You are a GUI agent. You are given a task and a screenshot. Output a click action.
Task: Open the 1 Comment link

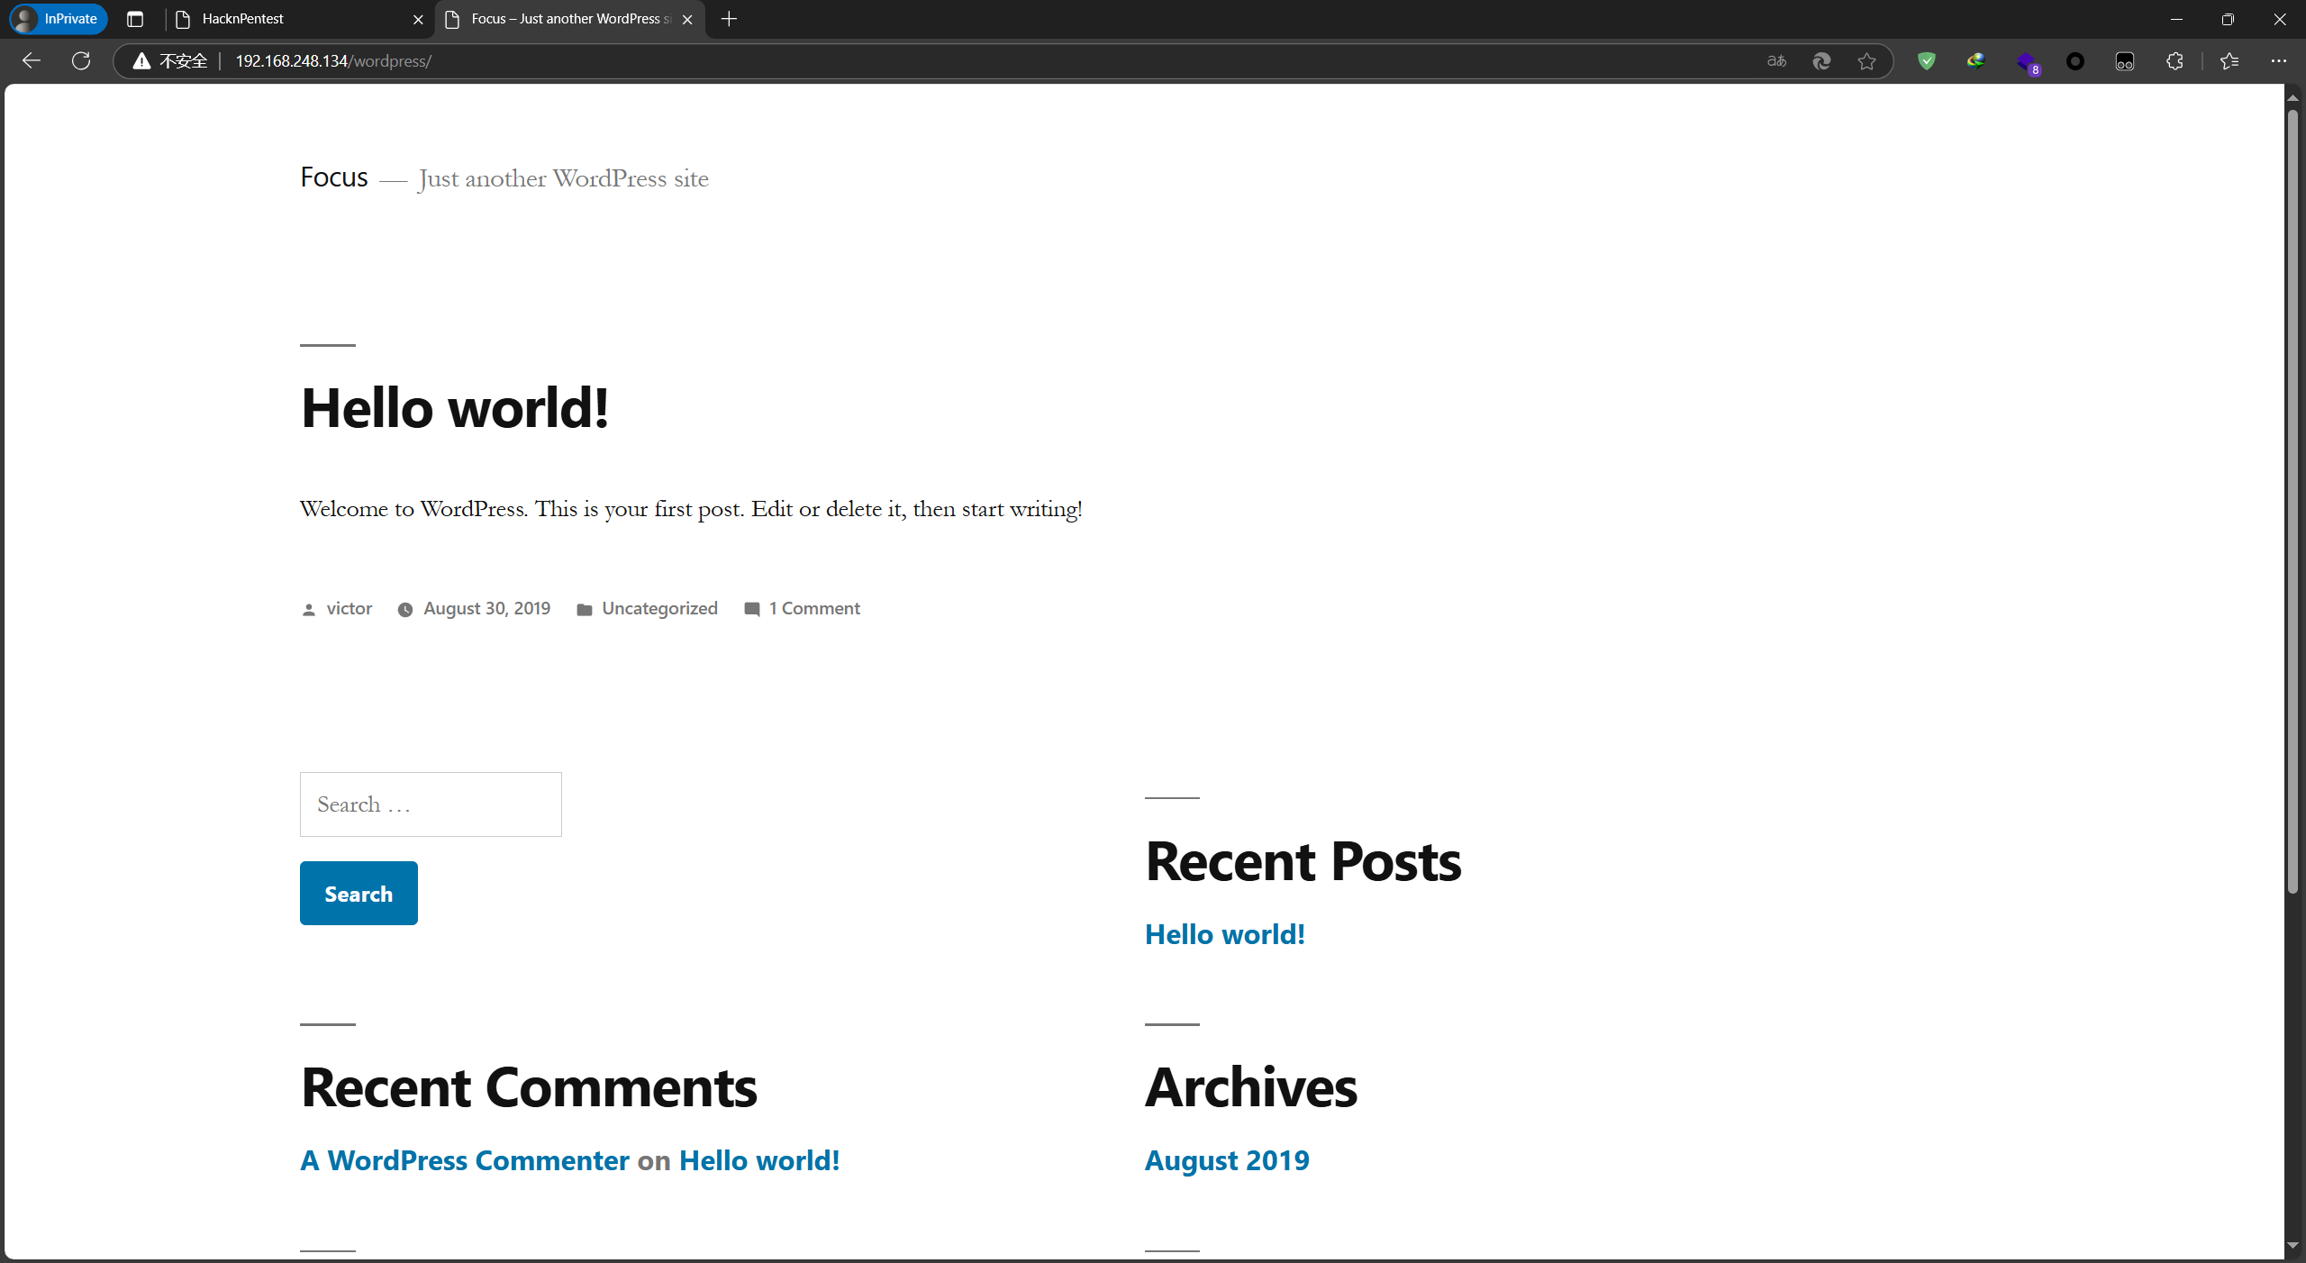click(x=813, y=609)
